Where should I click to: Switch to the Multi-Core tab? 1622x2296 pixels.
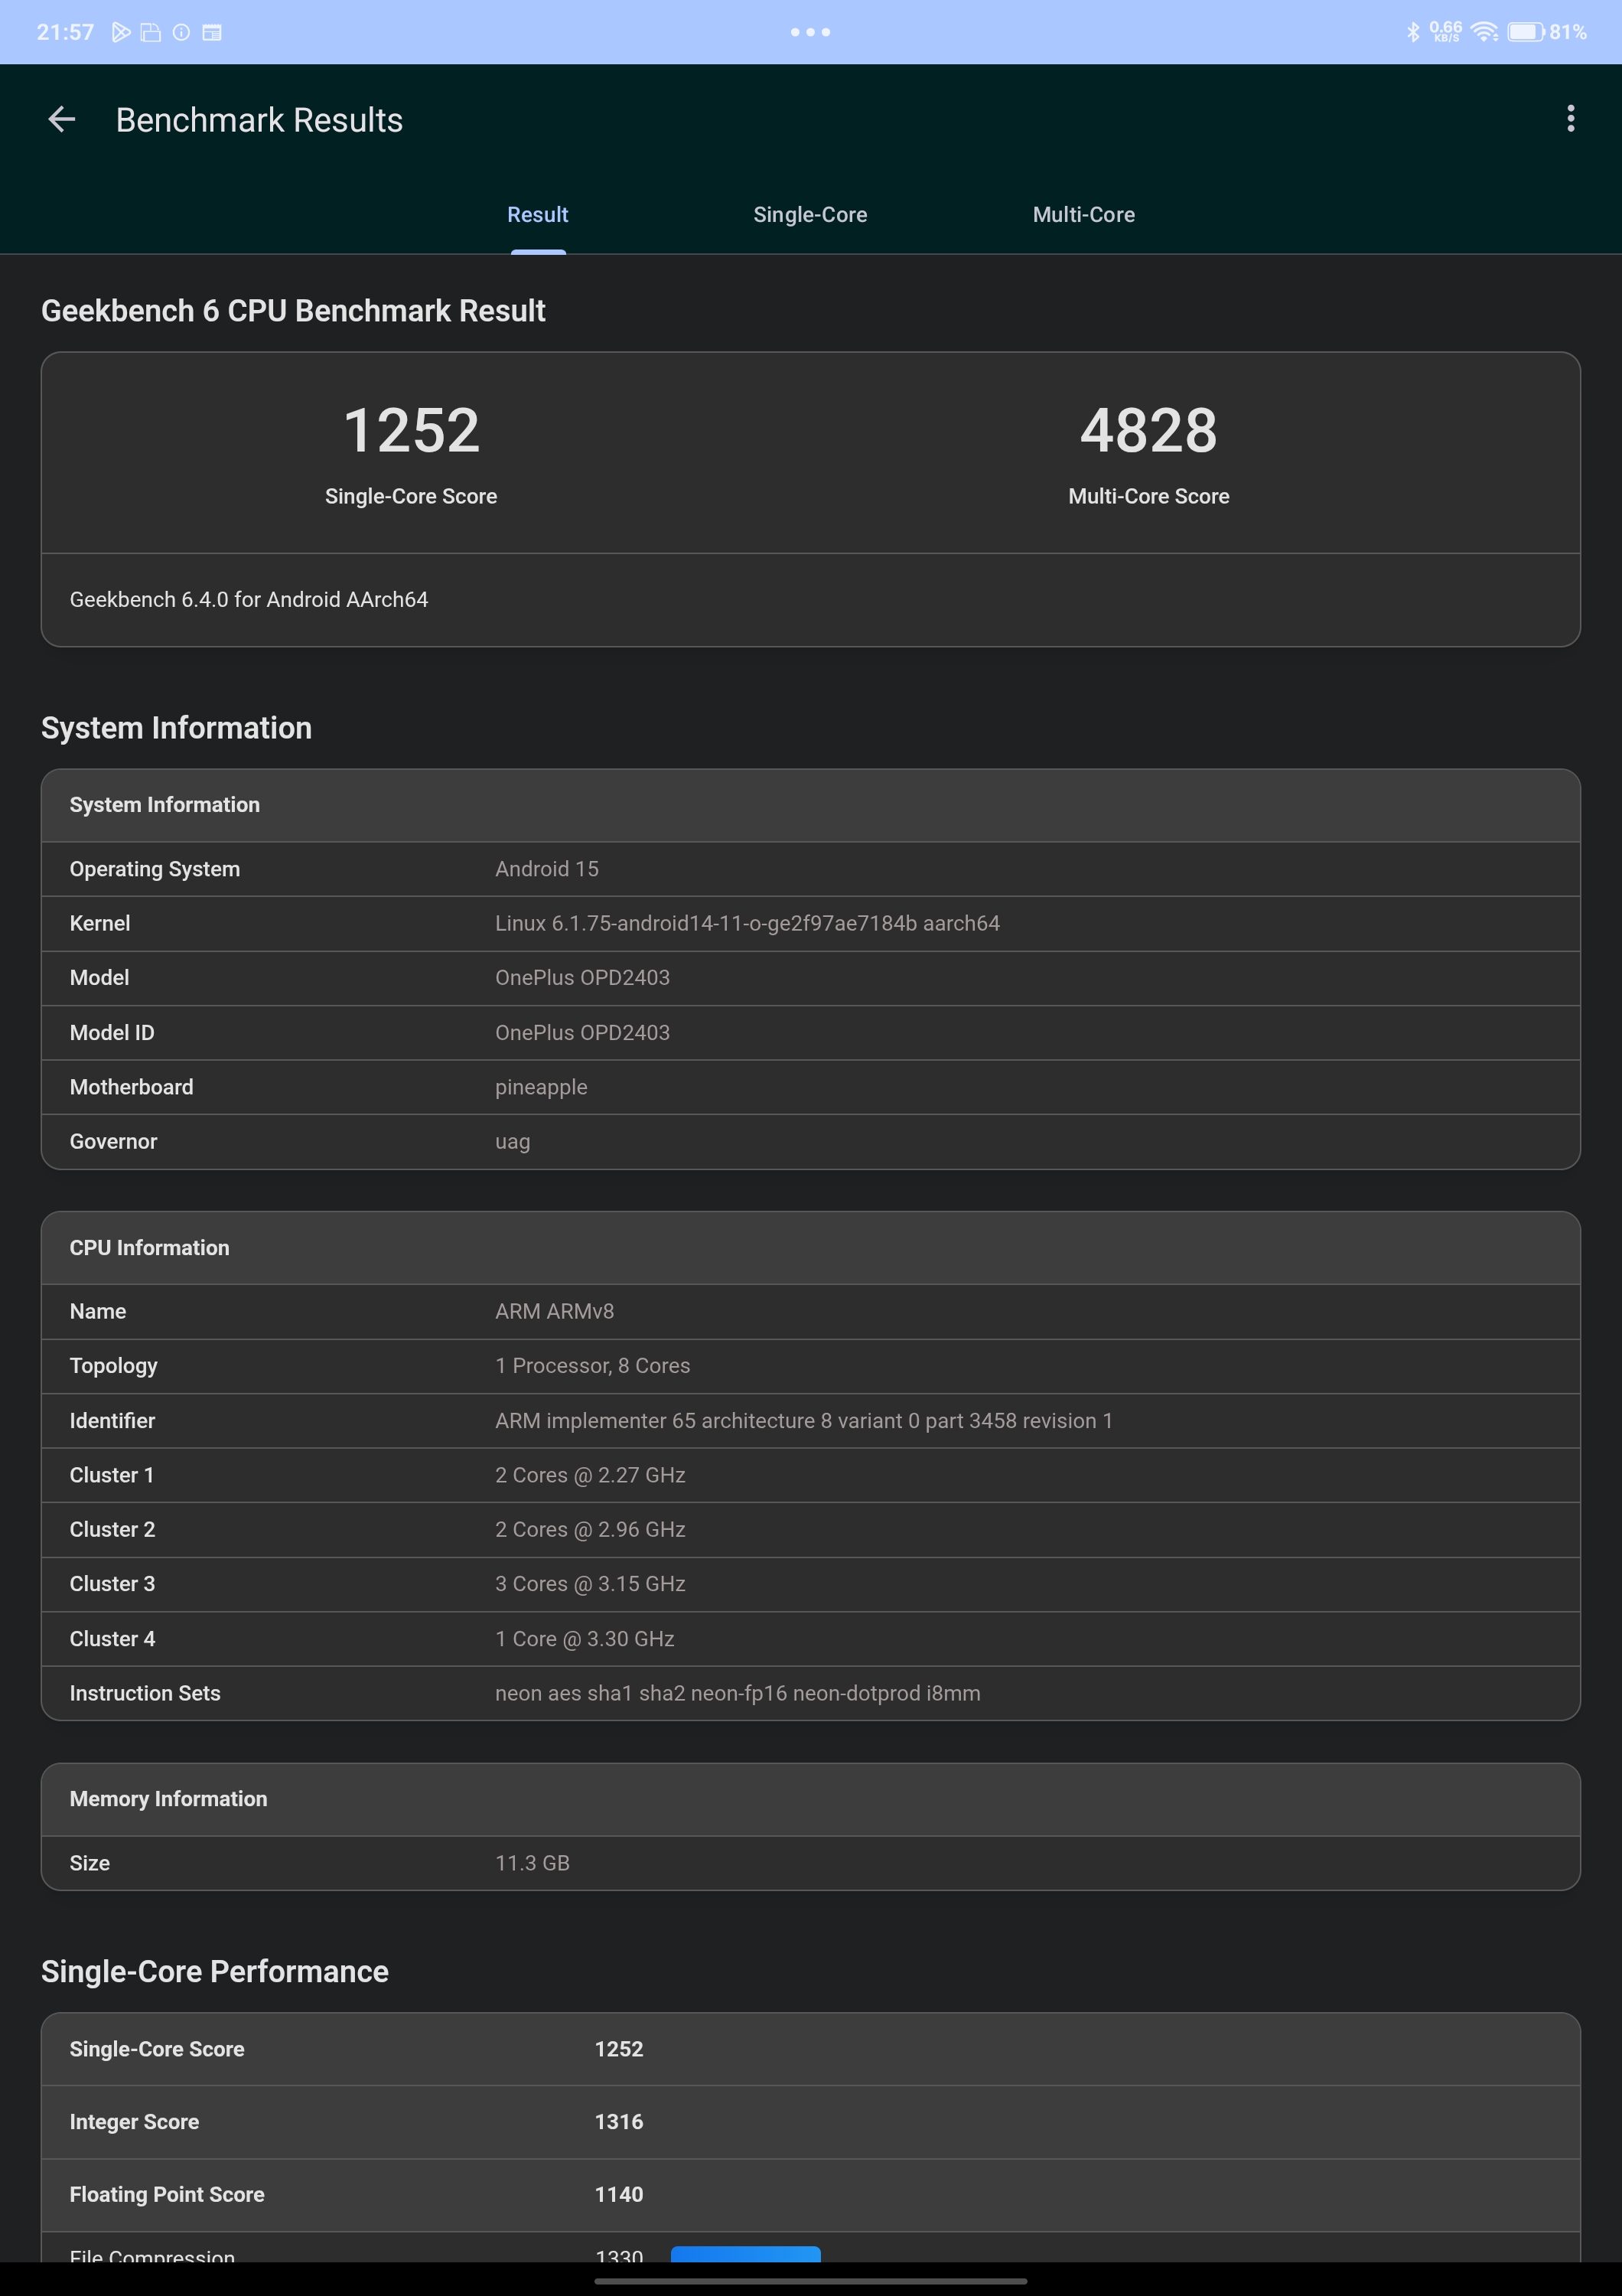1083,215
